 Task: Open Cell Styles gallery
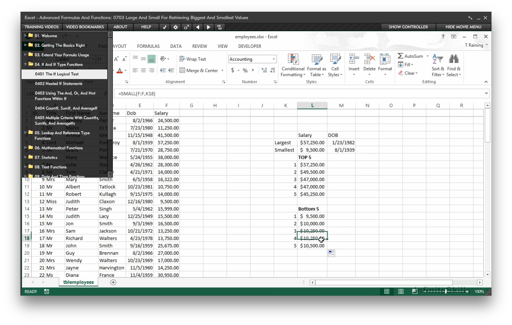point(335,65)
